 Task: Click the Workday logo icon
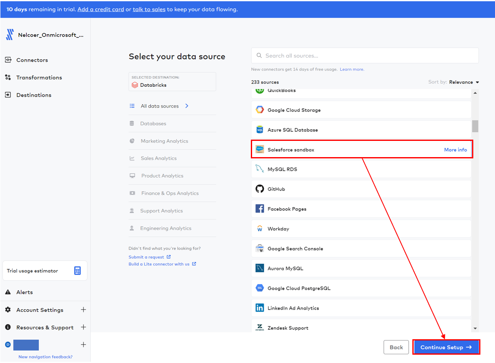click(x=260, y=229)
